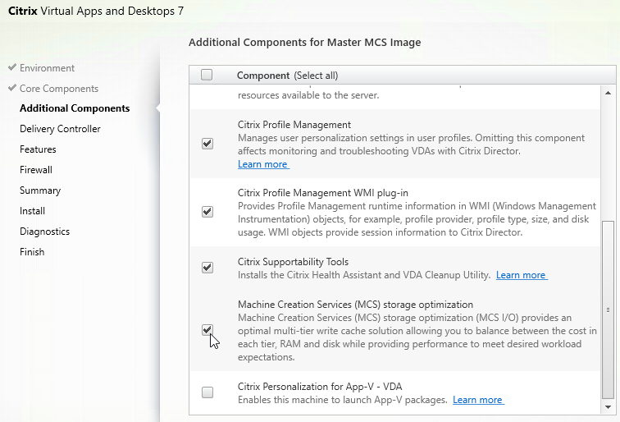The image size is (620, 422).
Task: Open Learn more link for Profile Management
Action: coord(263,164)
